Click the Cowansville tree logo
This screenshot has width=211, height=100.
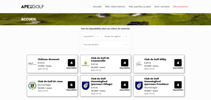tap(86, 64)
